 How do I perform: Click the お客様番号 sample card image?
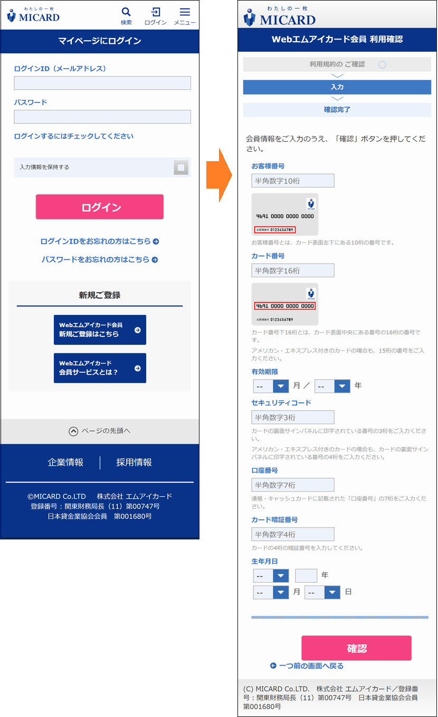285,215
